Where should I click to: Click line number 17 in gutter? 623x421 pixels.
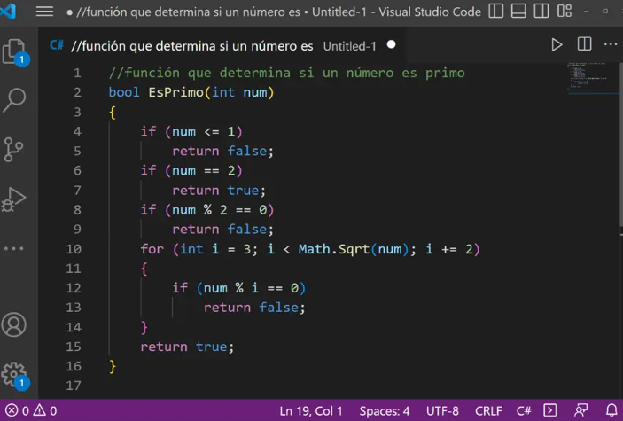[x=74, y=386]
